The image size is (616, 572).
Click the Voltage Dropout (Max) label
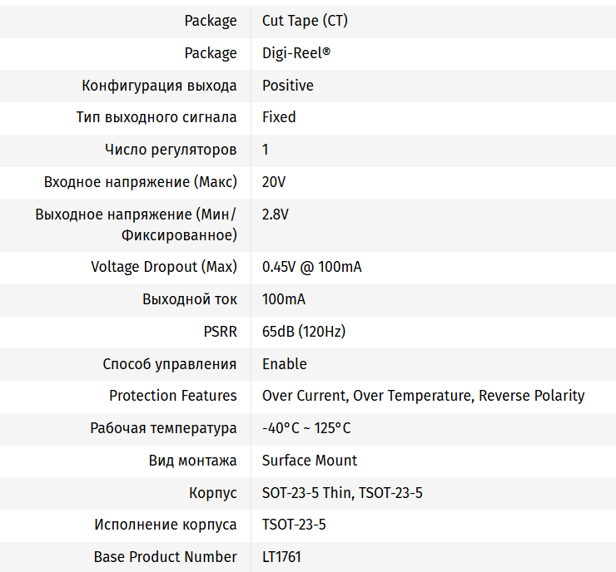(x=164, y=267)
